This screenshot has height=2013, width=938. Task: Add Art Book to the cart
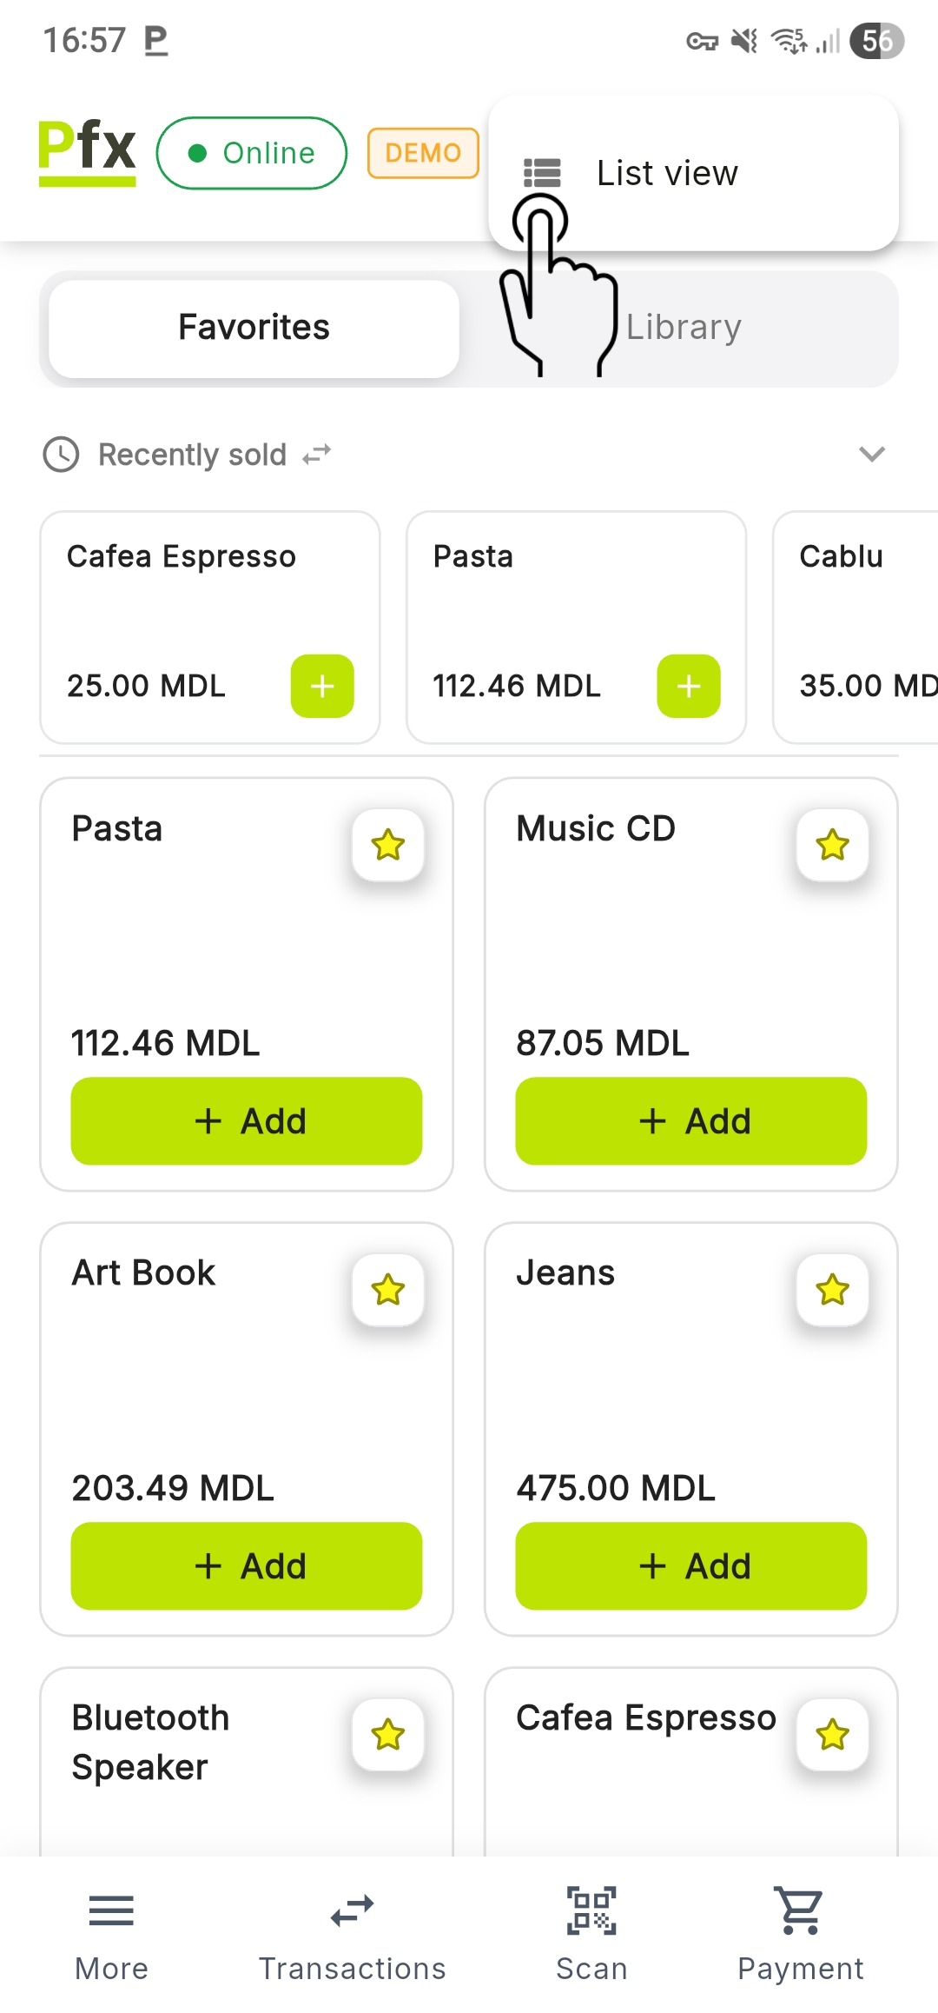pyautogui.click(x=247, y=1566)
